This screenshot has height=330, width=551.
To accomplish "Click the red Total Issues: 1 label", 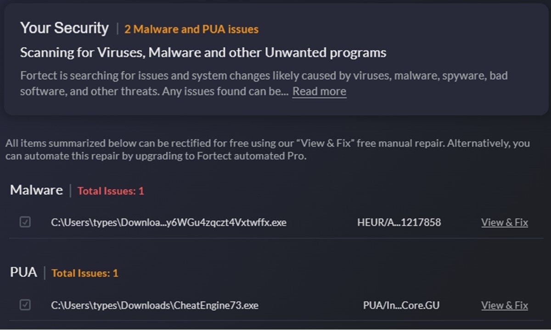I will click(x=111, y=191).
